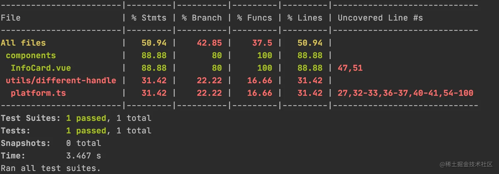Select "1 passed" in Test Suites line
This screenshot has width=499, height=174.
tap(86, 118)
